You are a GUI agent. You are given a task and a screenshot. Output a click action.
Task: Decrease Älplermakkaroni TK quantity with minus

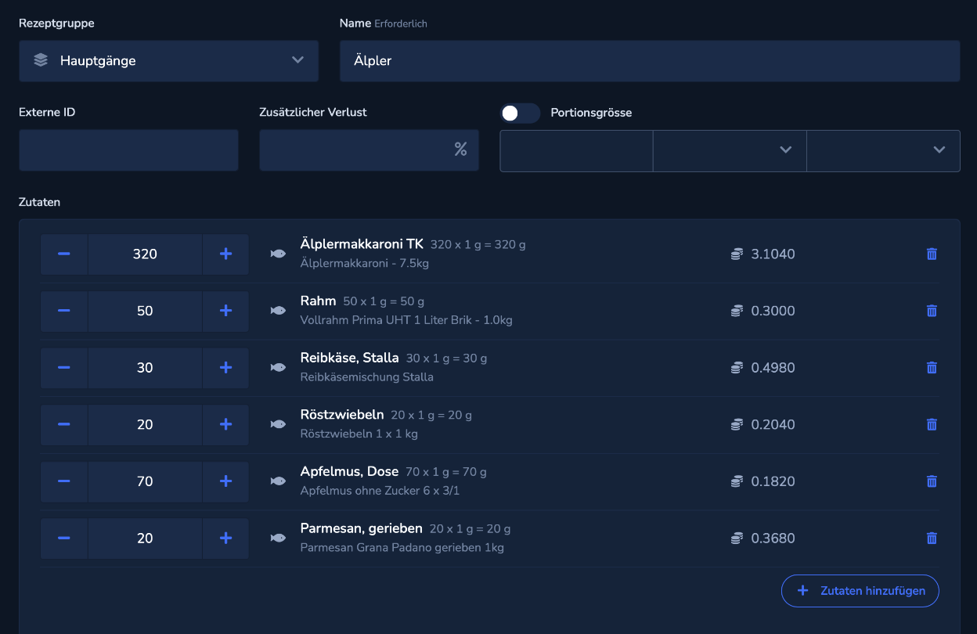pos(64,254)
